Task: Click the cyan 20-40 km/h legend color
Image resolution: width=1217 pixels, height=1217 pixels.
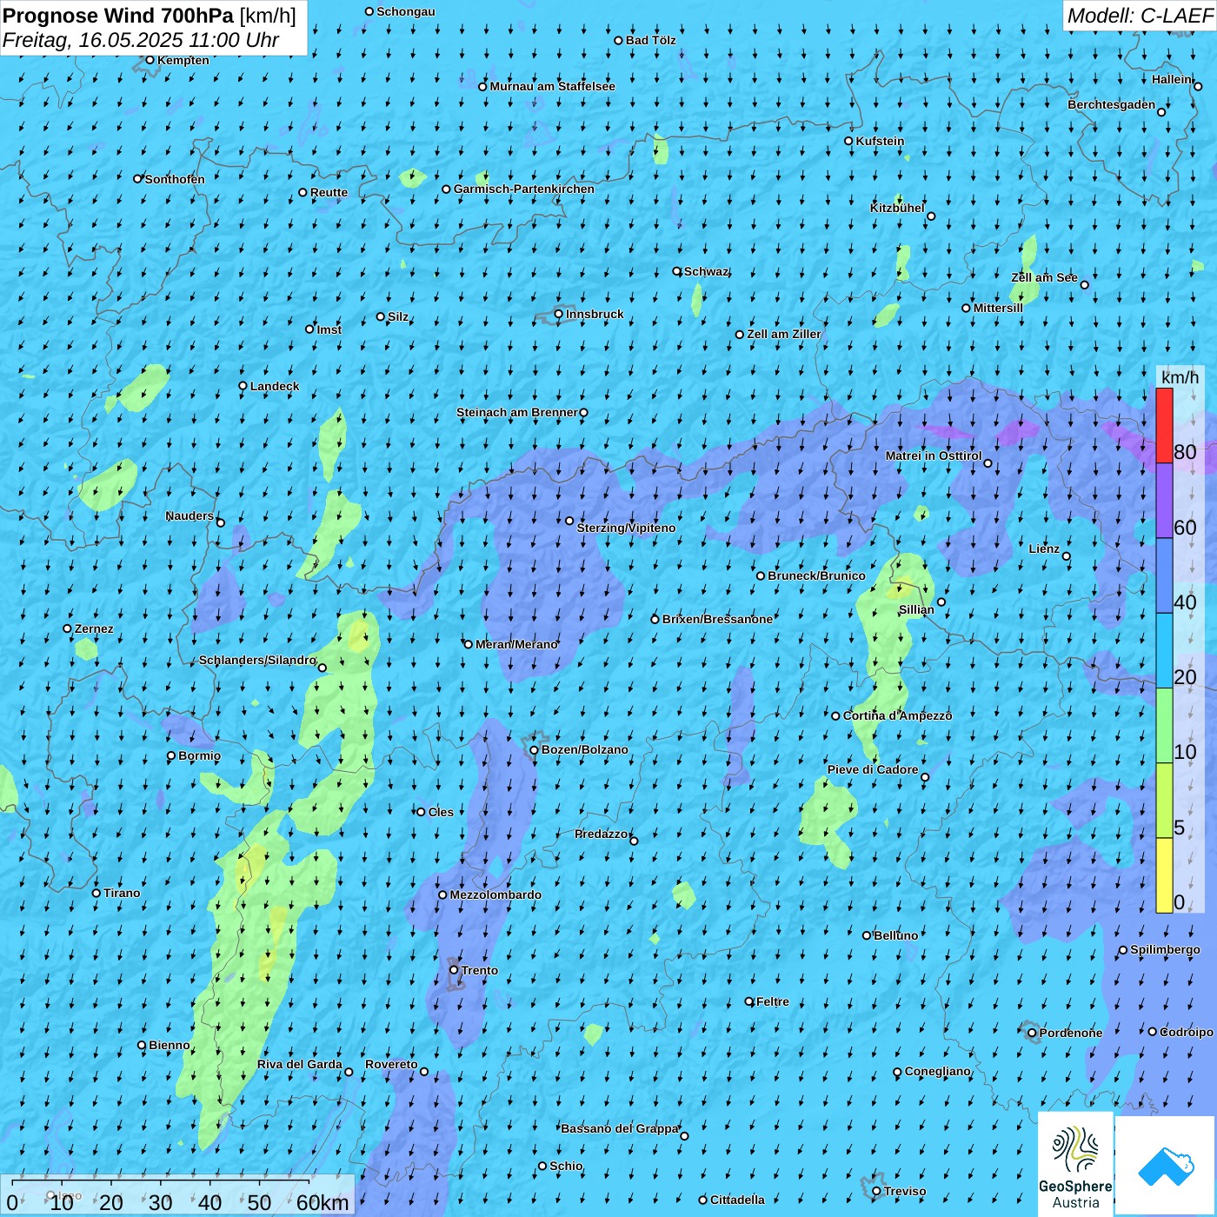Action: (1164, 651)
